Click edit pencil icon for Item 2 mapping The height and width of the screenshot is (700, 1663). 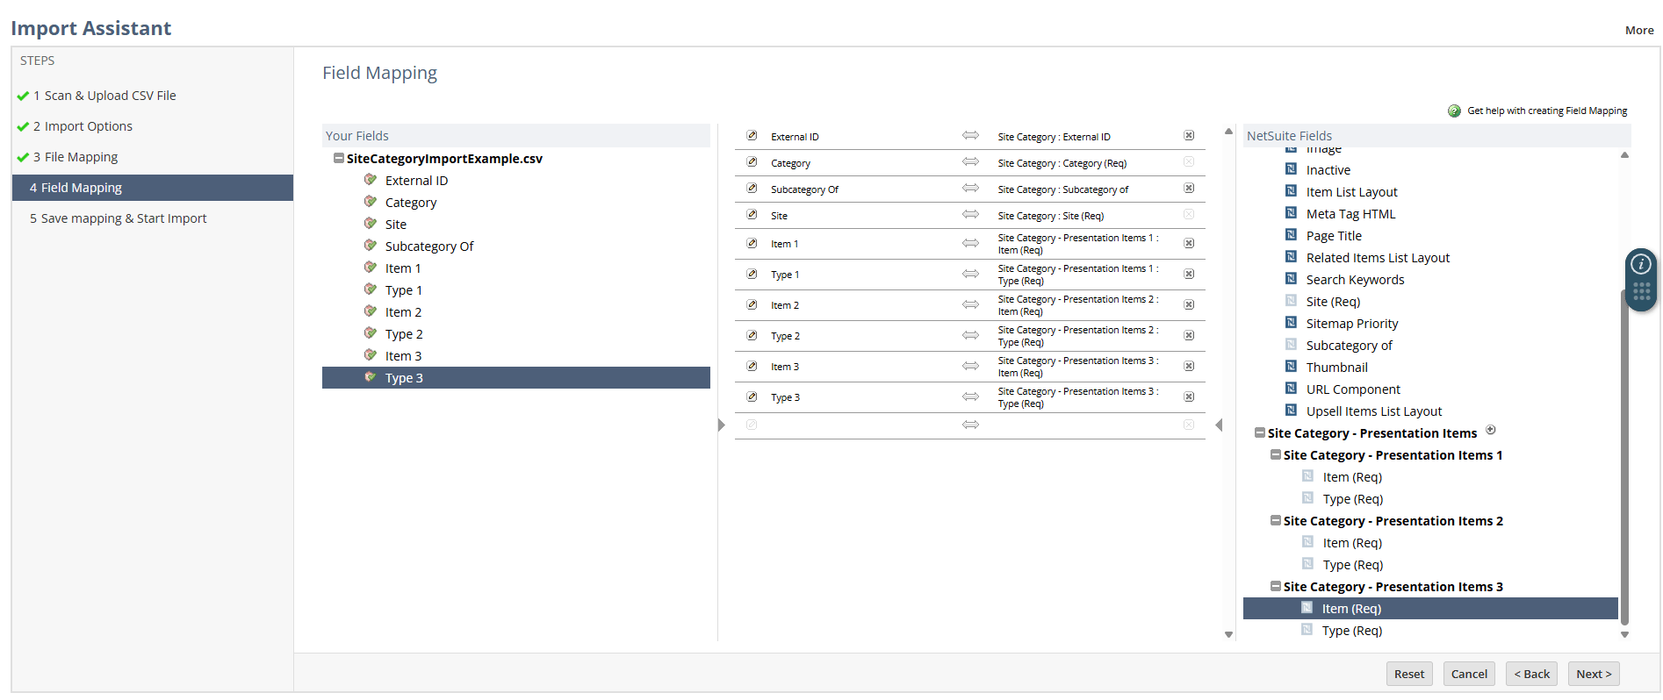pos(752,304)
